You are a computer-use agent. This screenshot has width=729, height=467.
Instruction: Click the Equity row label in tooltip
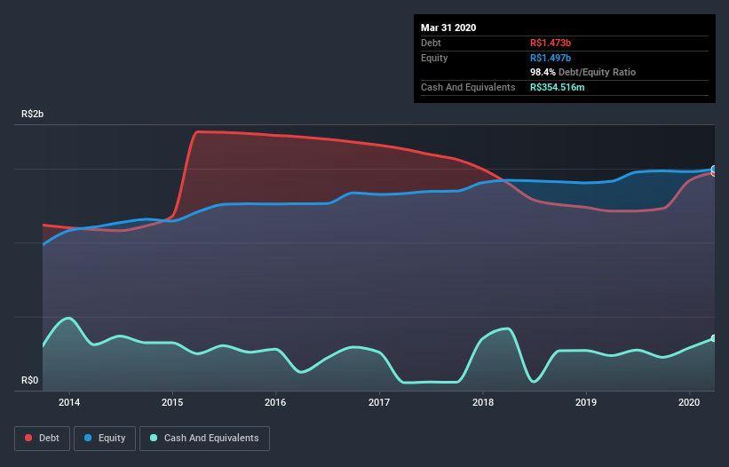coord(434,58)
